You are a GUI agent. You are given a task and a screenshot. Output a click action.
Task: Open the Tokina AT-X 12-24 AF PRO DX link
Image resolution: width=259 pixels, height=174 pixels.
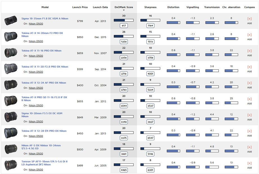[44, 83]
